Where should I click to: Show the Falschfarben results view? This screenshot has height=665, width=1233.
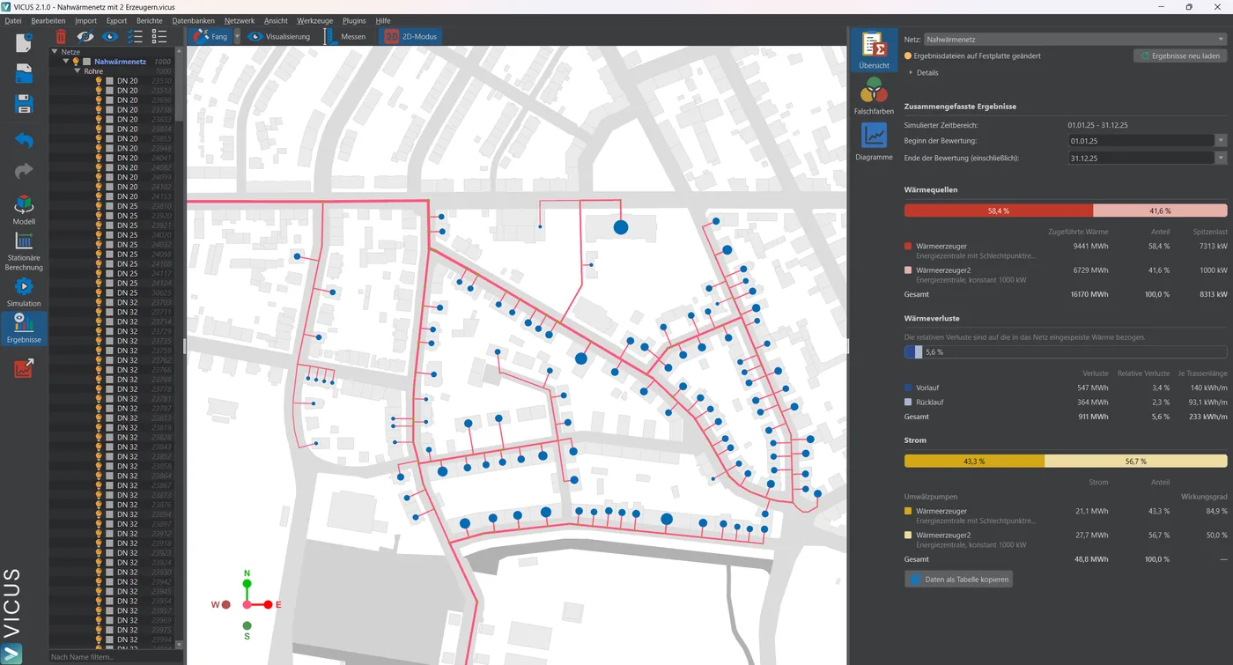[x=874, y=96]
